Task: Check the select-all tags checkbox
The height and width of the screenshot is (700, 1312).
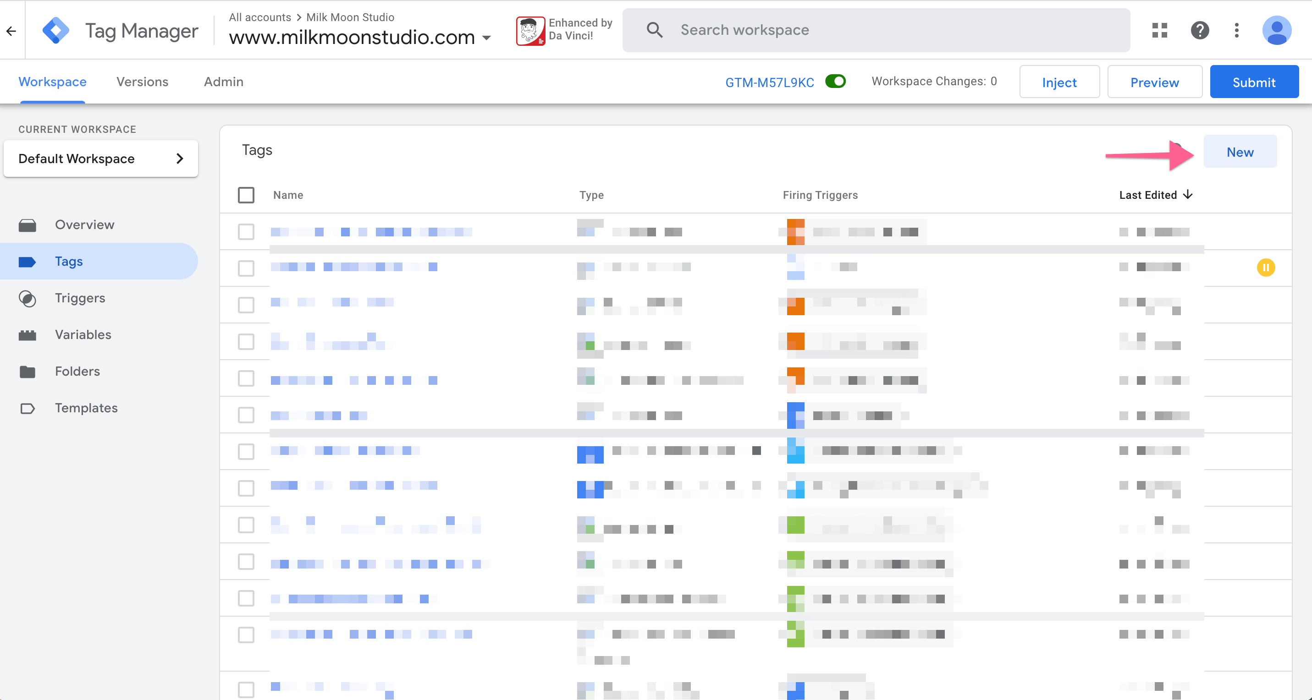Action: [x=246, y=195]
